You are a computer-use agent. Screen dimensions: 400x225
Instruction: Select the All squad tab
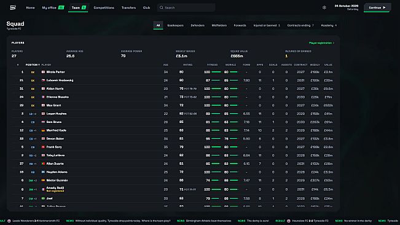[x=158, y=25]
